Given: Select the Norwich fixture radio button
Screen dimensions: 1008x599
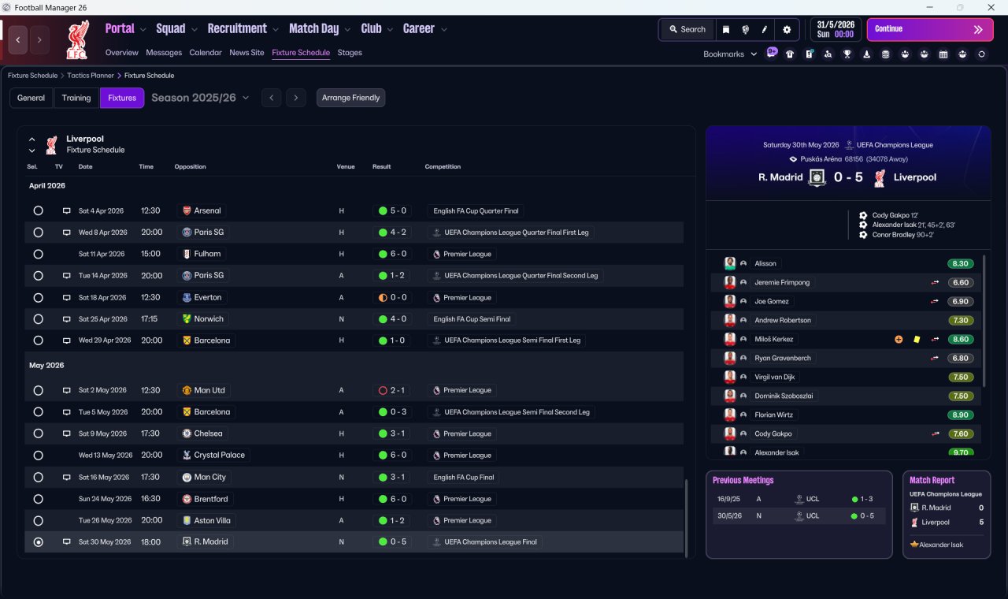Looking at the screenshot, I should pos(38,319).
